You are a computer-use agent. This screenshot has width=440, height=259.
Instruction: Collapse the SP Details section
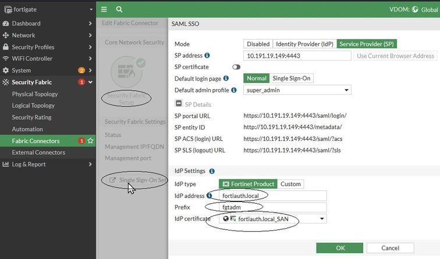(179, 103)
